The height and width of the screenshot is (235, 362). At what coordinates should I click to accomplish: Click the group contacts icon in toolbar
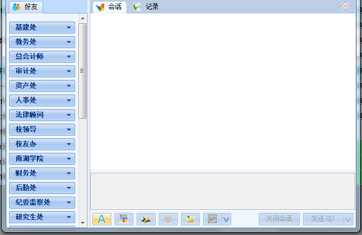[146, 219]
